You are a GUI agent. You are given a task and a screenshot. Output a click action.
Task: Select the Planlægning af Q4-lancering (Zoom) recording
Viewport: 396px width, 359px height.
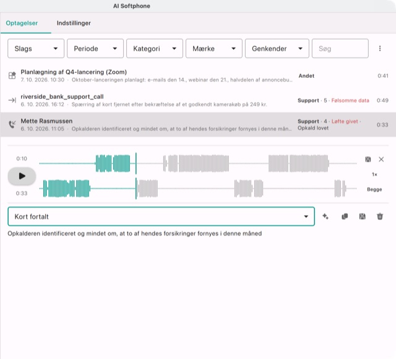[198, 75]
